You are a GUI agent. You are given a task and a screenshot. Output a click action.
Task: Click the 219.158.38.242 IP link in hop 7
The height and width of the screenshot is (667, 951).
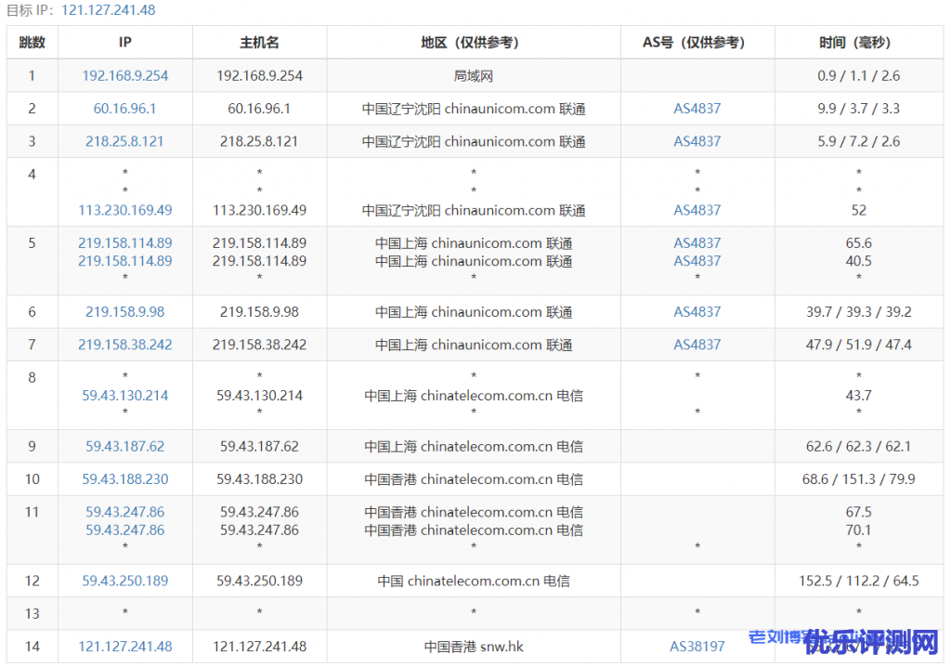point(125,345)
